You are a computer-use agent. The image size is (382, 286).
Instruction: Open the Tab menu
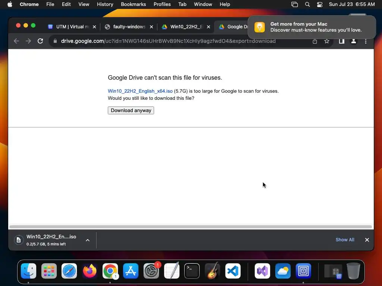point(182,4)
